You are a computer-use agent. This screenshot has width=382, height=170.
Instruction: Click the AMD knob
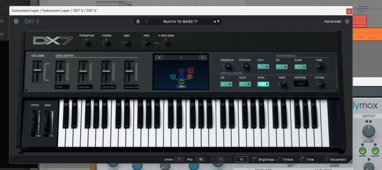(127, 43)
